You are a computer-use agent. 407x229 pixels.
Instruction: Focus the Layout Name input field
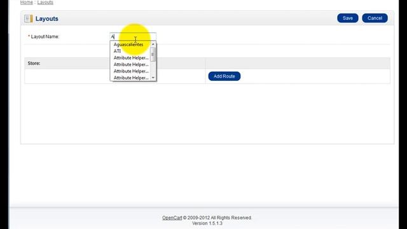[x=133, y=36]
